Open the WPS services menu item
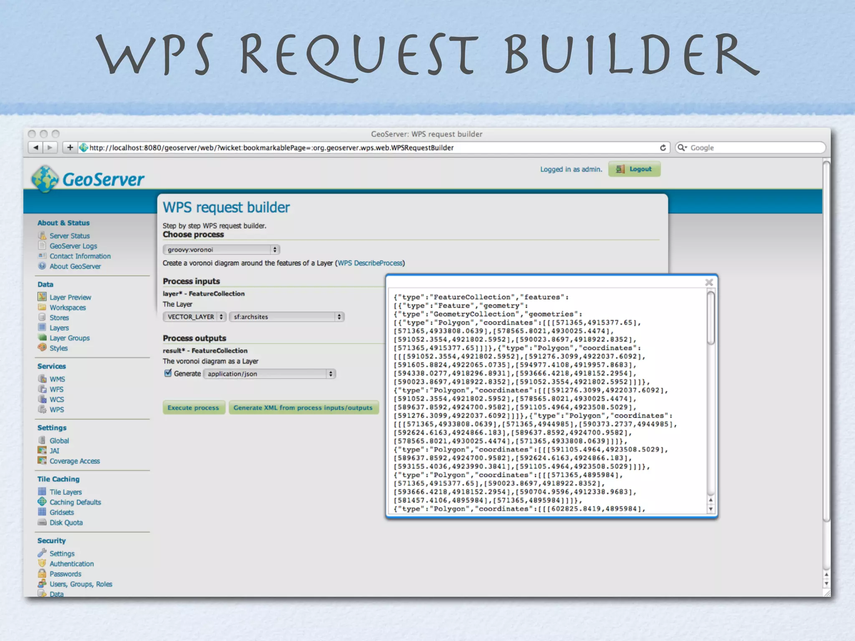The width and height of the screenshot is (855, 641). (x=57, y=410)
